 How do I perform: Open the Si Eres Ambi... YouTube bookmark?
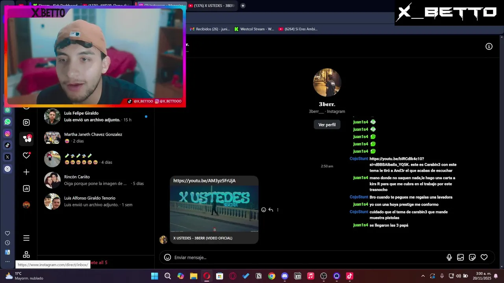click(298, 29)
